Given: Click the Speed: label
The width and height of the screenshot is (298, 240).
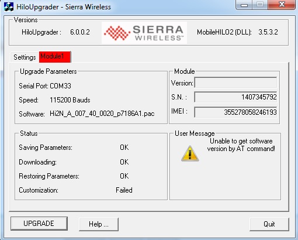Looking at the screenshot, I should pos(29,100).
